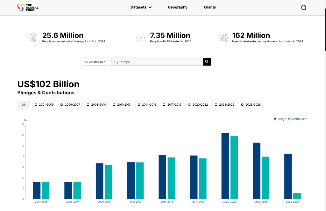Image resolution: width=326 pixels, height=211 pixels.
Task: Open the Geography page
Action: tap(178, 7)
